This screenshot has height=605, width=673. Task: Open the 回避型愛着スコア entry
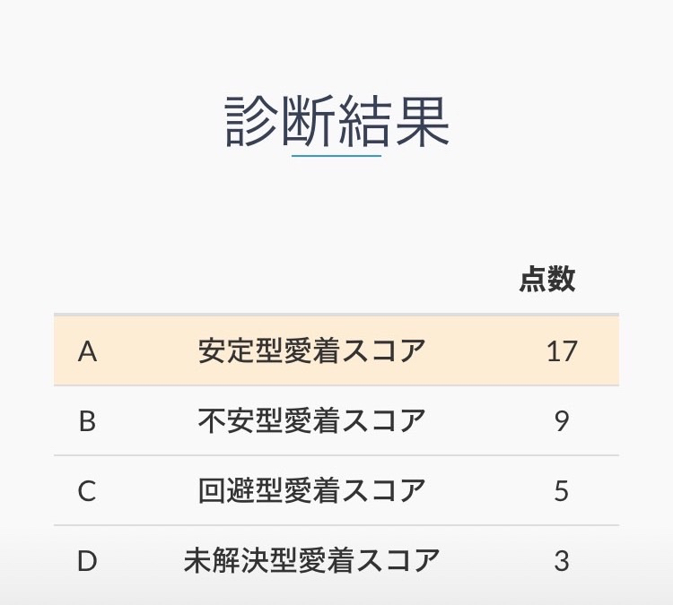coord(311,491)
